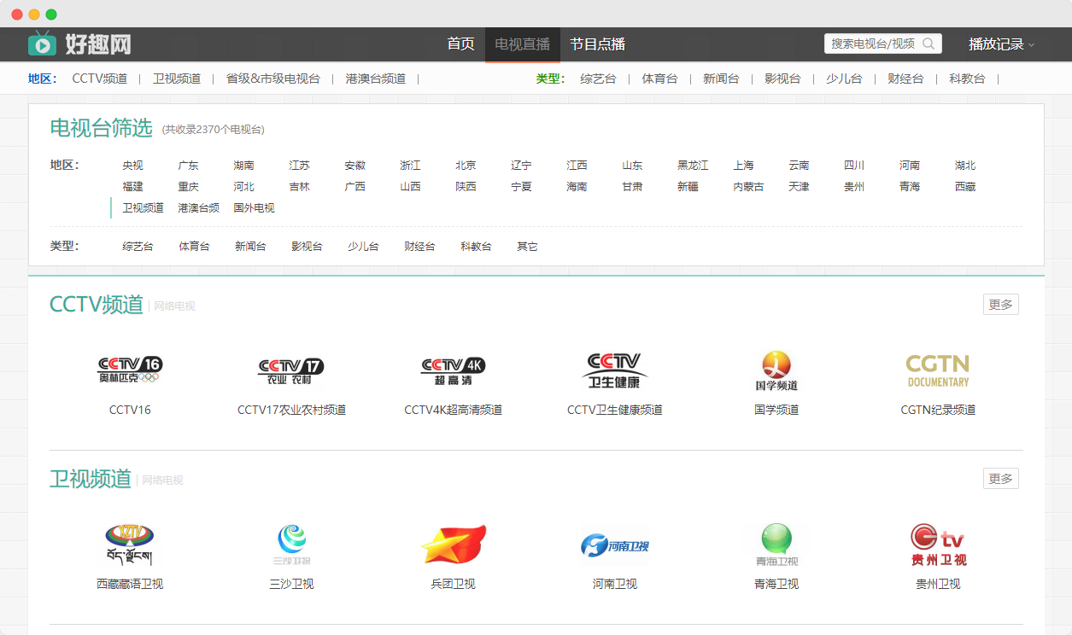
Task: Expand the 播放记录 dropdown
Action: 1001,44
